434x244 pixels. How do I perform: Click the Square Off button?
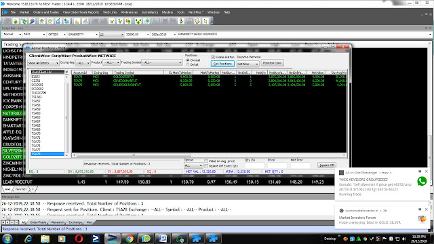pyautogui.click(x=327, y=165)
